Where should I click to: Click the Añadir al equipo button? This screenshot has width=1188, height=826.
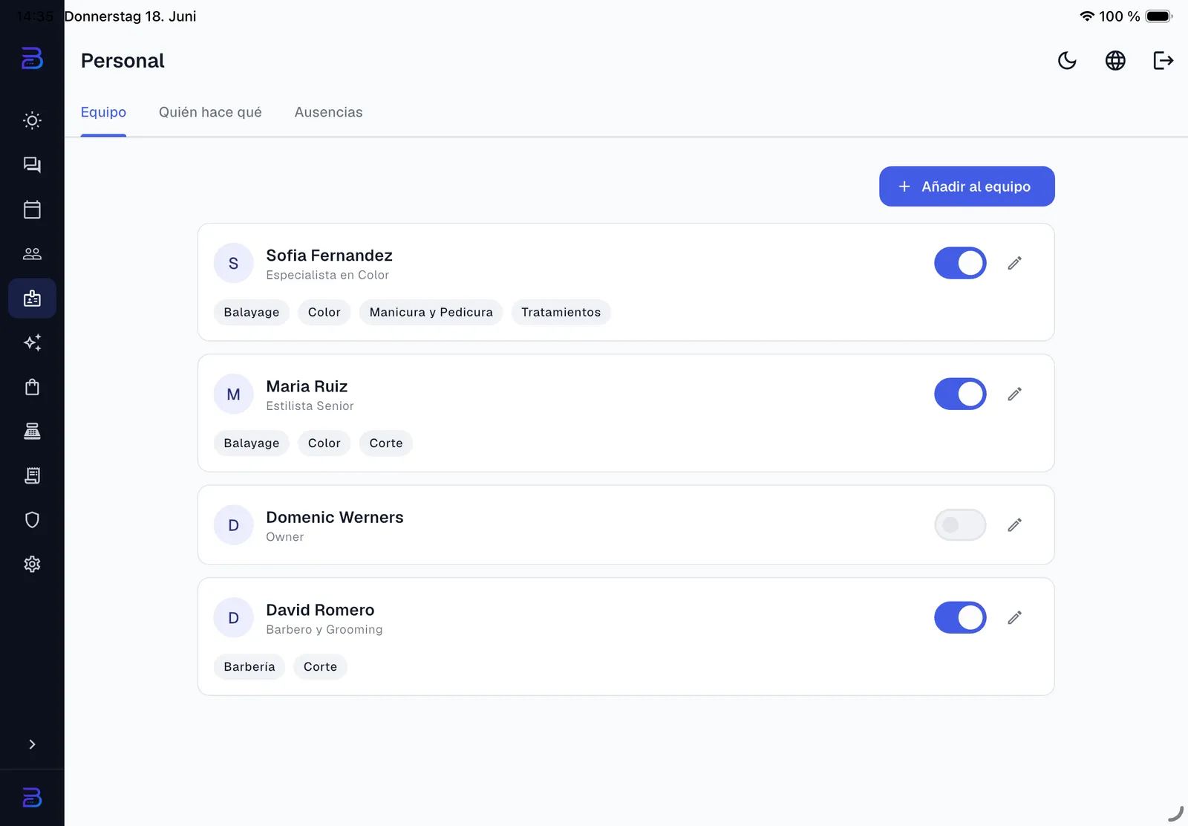pos(967,186)
